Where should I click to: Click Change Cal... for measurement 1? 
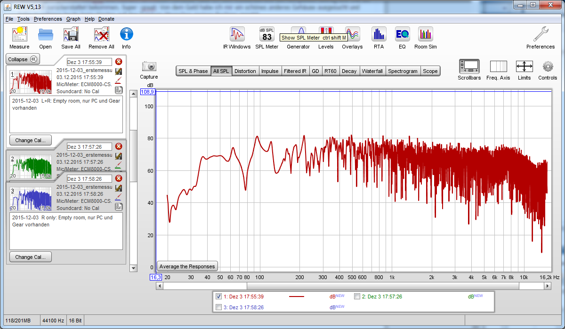(x=31, y=140)
